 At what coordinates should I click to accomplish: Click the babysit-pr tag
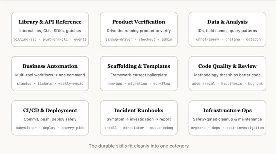26,128
